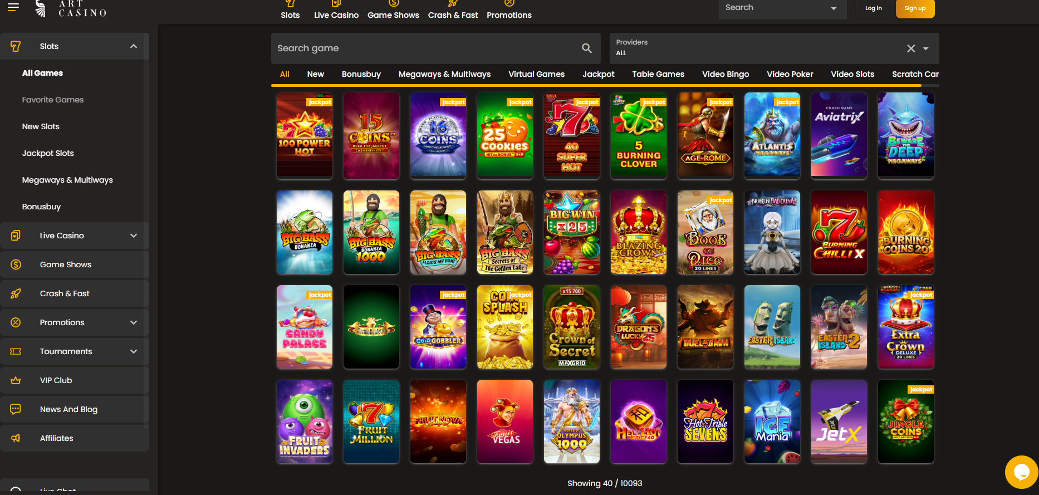The image size is (1039, 495).
Task: Click the Sign up button
Action: point(915,8)
